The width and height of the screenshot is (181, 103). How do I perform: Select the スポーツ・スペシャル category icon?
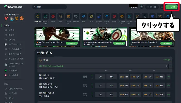45,16
